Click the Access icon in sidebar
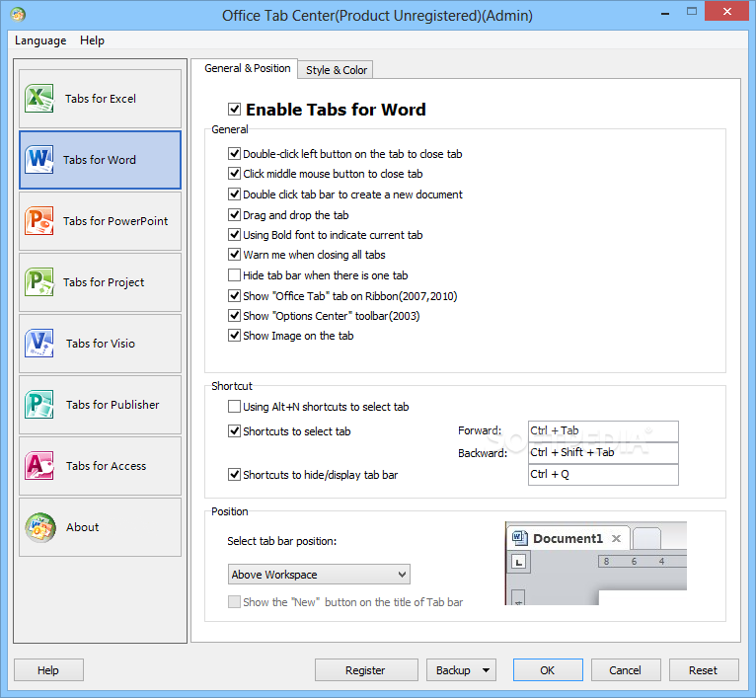 (x=39, y=465)
